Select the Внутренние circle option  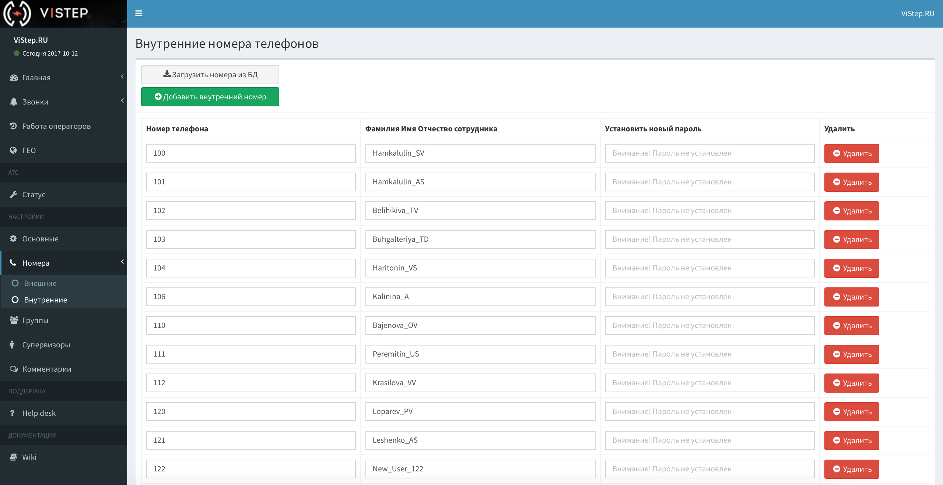click(15, 300)
